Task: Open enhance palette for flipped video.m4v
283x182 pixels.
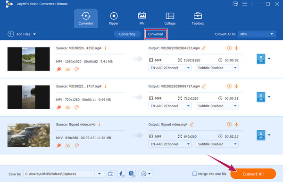Action: pos(77,145)
